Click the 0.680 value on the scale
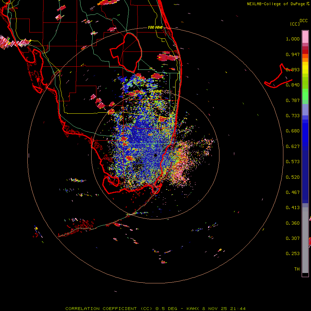The width and height of the screenshot is (311, 311). (293, 131)
